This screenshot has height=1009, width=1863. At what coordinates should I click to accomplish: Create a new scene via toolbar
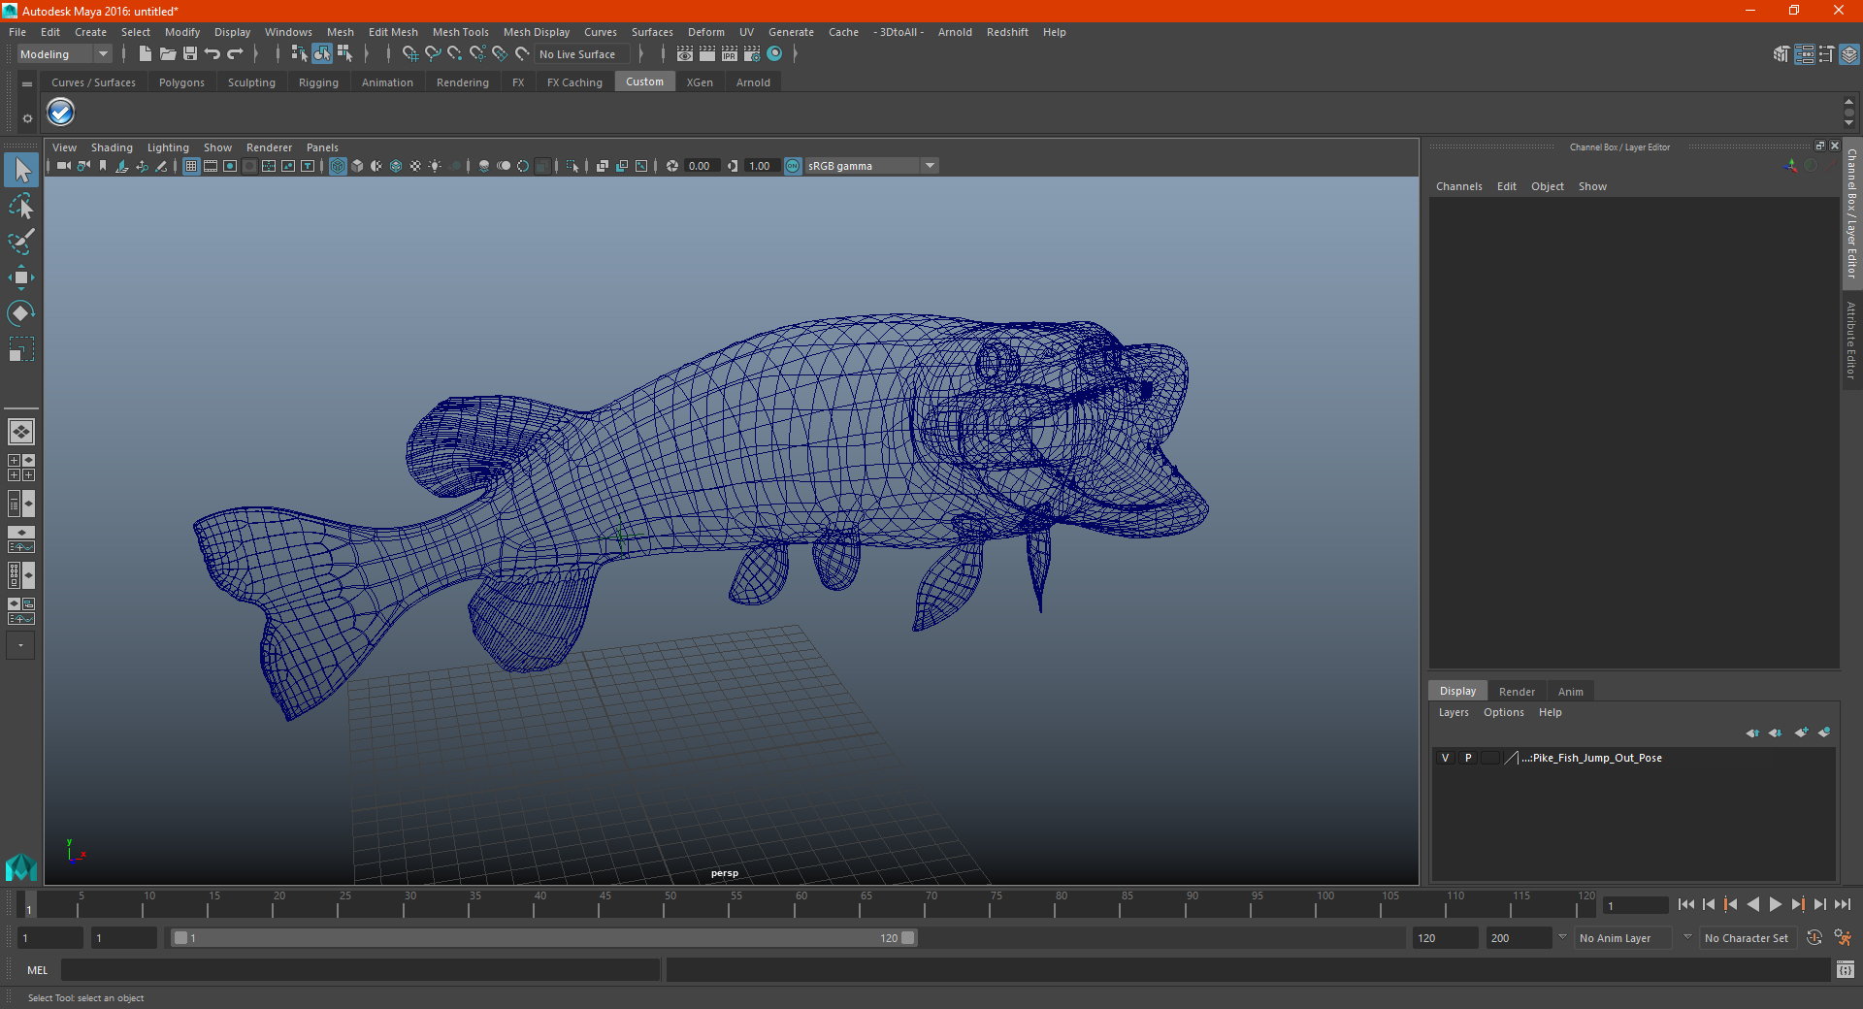145,54
